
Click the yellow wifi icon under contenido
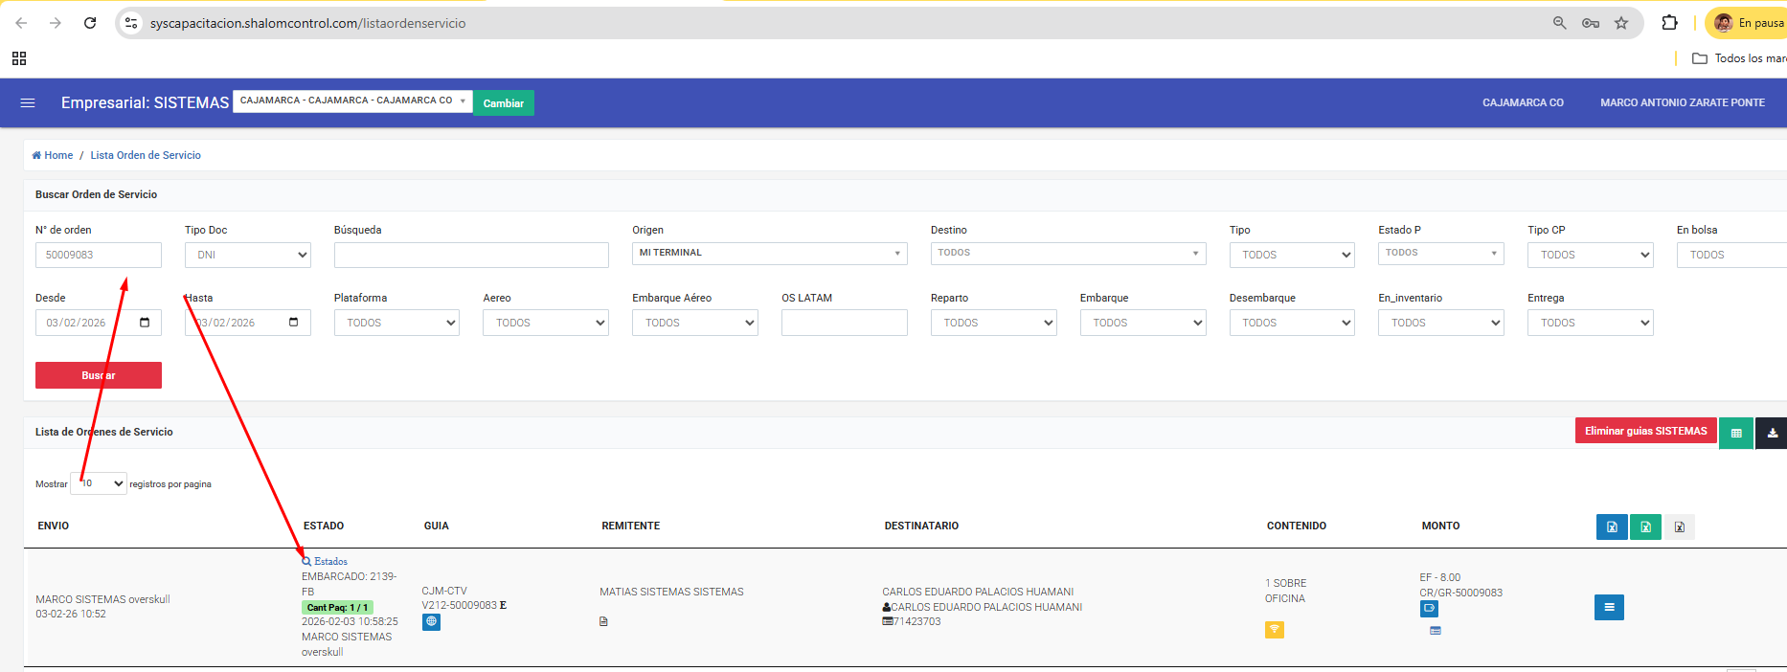tap(1274, 630)
